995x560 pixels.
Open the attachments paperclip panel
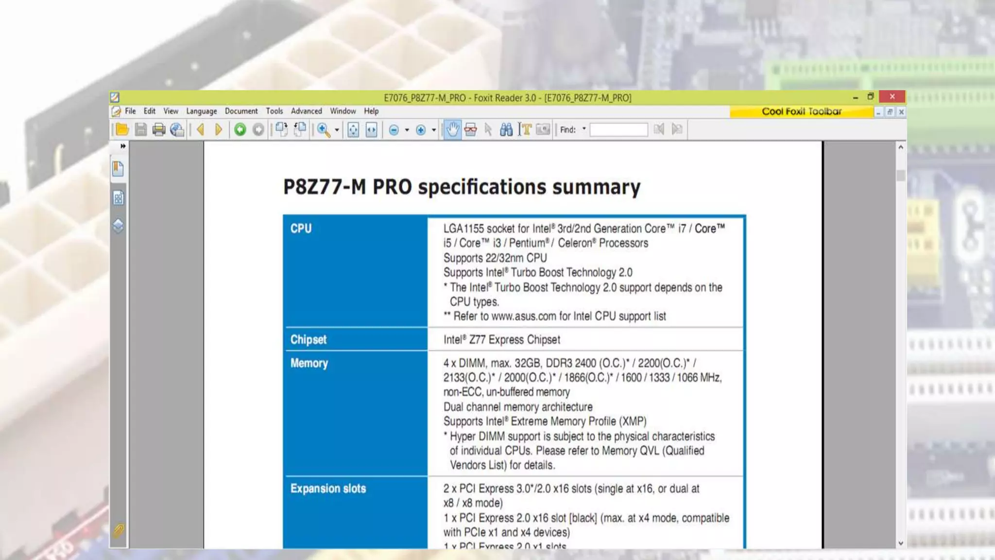point(119,530)
